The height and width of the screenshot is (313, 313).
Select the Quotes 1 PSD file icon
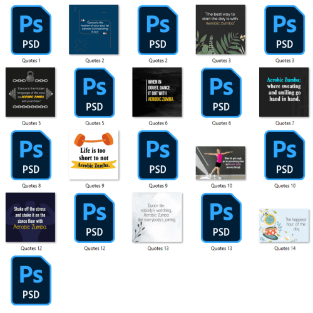point(31,30)
